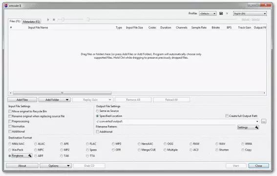The image size is (277, 176).
Task: Click the Add Files button
Action: 22,100
